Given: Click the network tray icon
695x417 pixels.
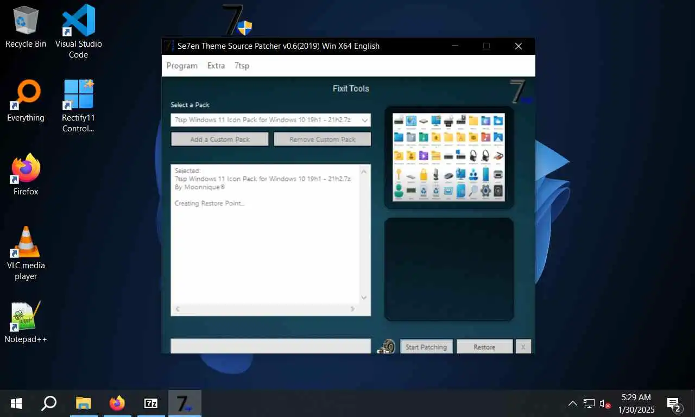Looking at the screenshot, I should click(x=589, y=403).
